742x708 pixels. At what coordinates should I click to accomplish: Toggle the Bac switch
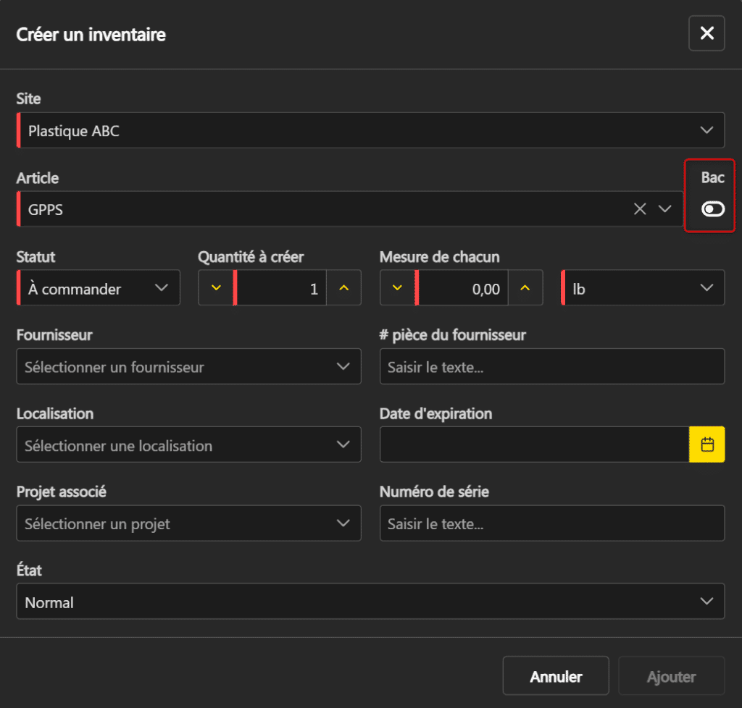click(712, 209)
